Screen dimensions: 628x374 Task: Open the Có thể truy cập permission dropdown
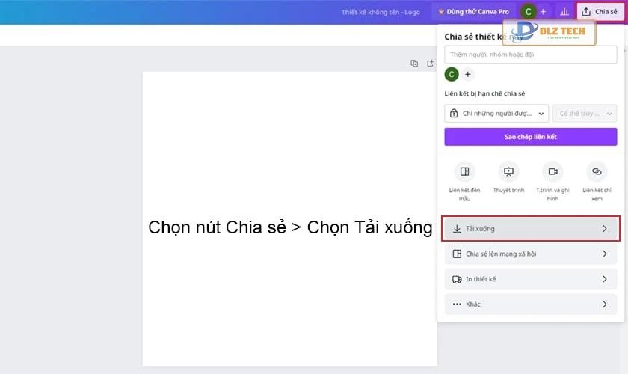pyautogui.click(x=584, y=114)
